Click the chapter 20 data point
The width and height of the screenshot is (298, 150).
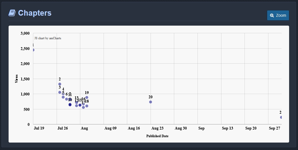pos(151,102)
